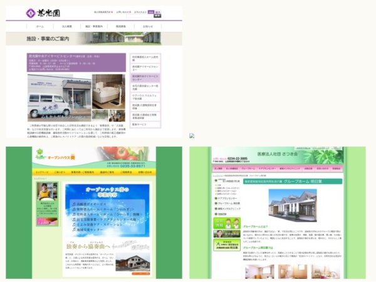376x282 pixels.
Task: Click the small bathroom thumbnail under the bath photo
Action: coord(100,115)
